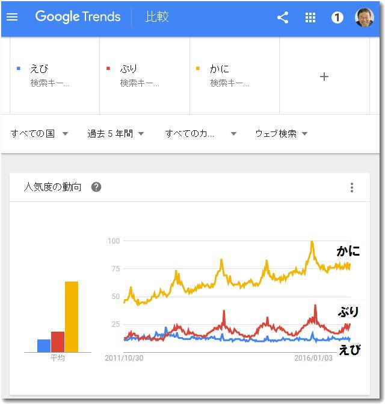Open the Google apps grid

coord(310,17)
